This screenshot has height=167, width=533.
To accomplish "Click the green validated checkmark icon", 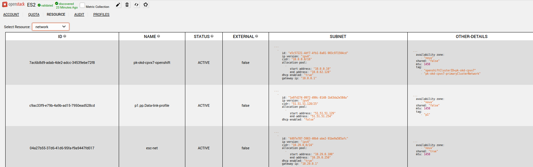I will click(39, 5).
